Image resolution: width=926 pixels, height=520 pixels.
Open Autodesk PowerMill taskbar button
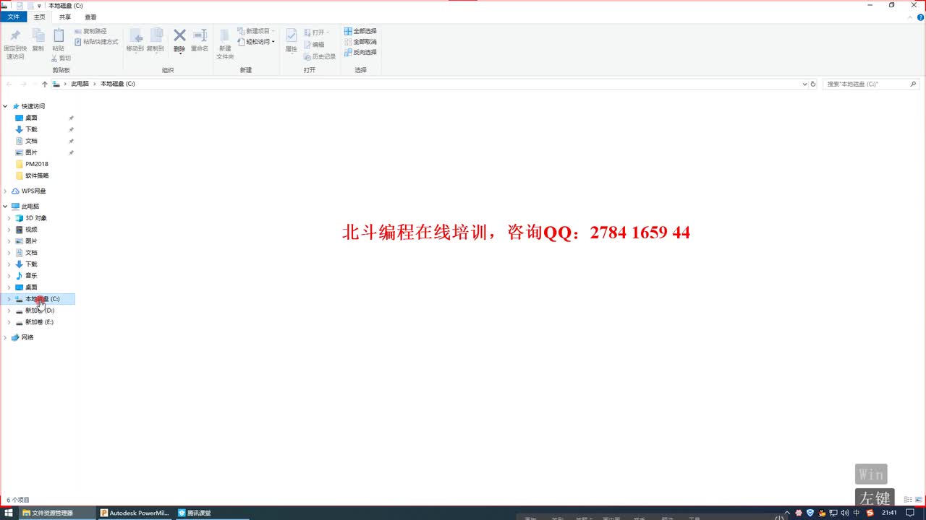tap(135, 513)
